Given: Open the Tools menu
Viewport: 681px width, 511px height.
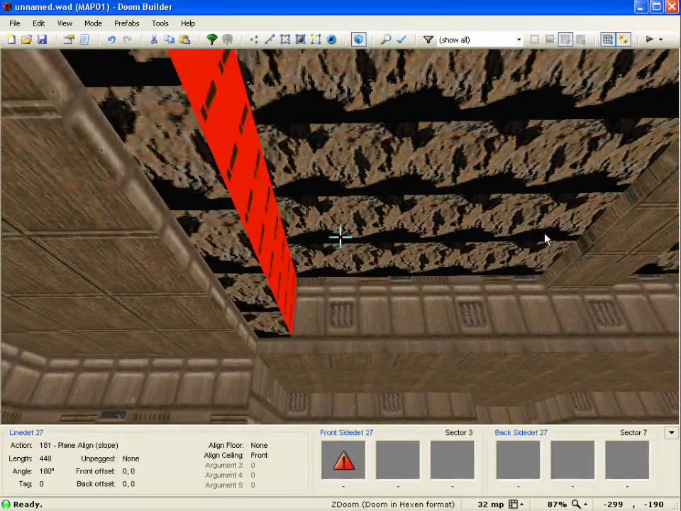Looking at the screenshot, I should point(160,23).
